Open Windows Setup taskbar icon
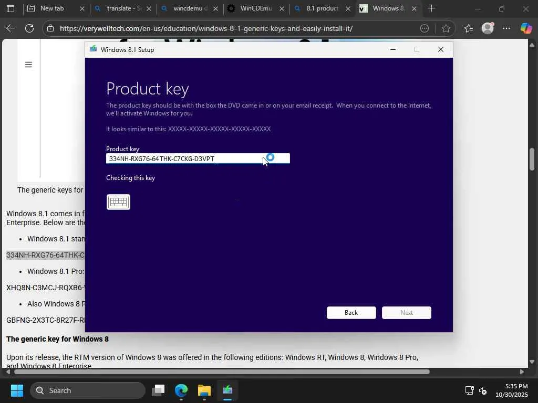This screenshot has width=538, height=403. [227, 390]
